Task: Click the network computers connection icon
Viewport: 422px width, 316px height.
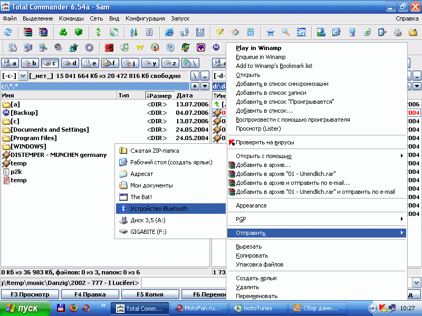Action: tap(184, 33)
